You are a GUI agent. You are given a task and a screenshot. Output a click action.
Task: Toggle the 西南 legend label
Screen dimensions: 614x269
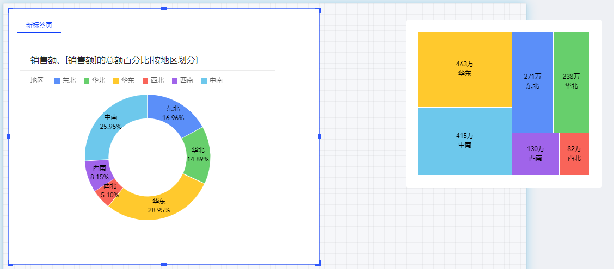click(x=186, y=80)
